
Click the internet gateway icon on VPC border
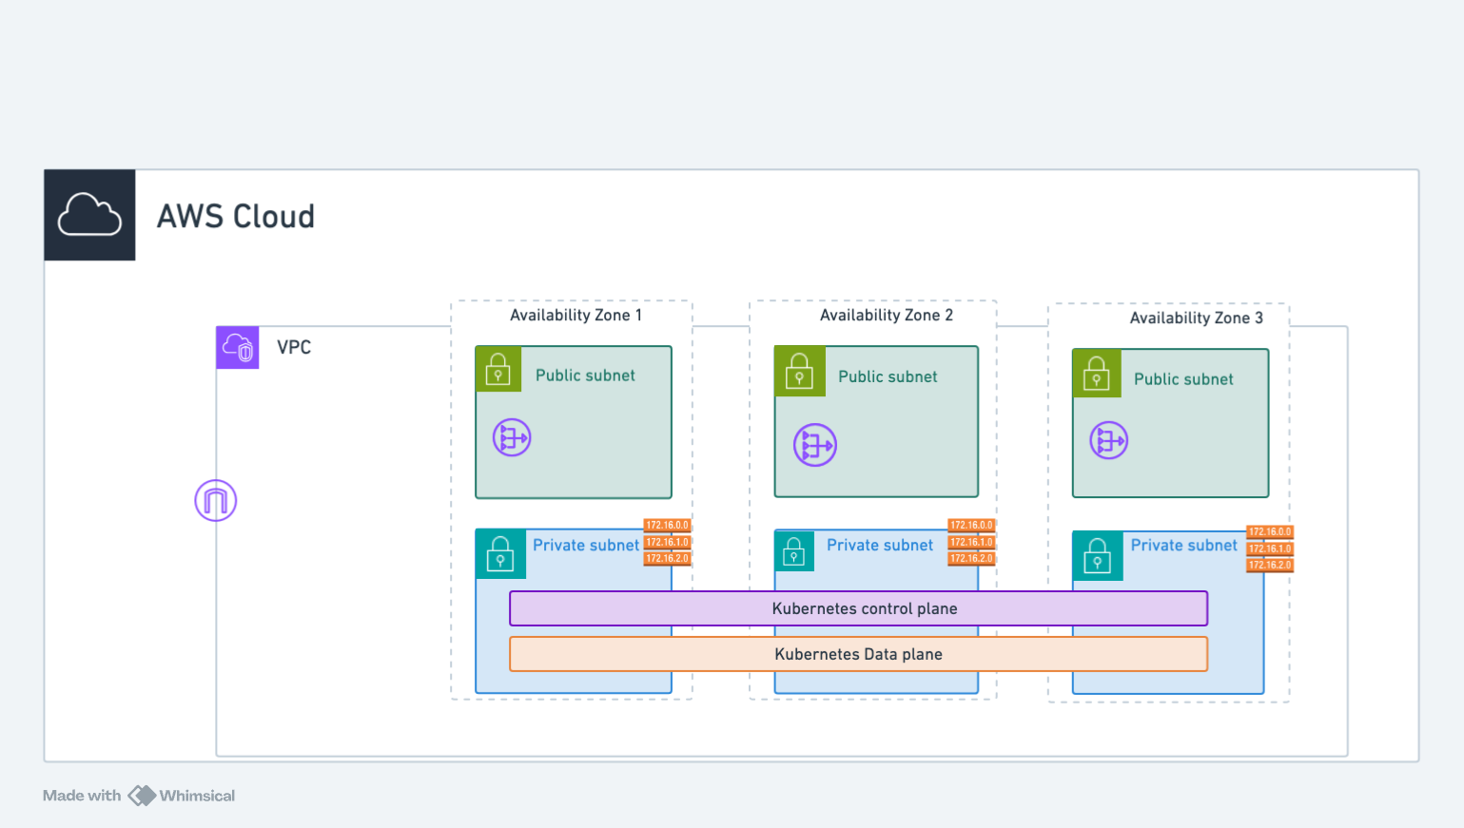(216, 501)
